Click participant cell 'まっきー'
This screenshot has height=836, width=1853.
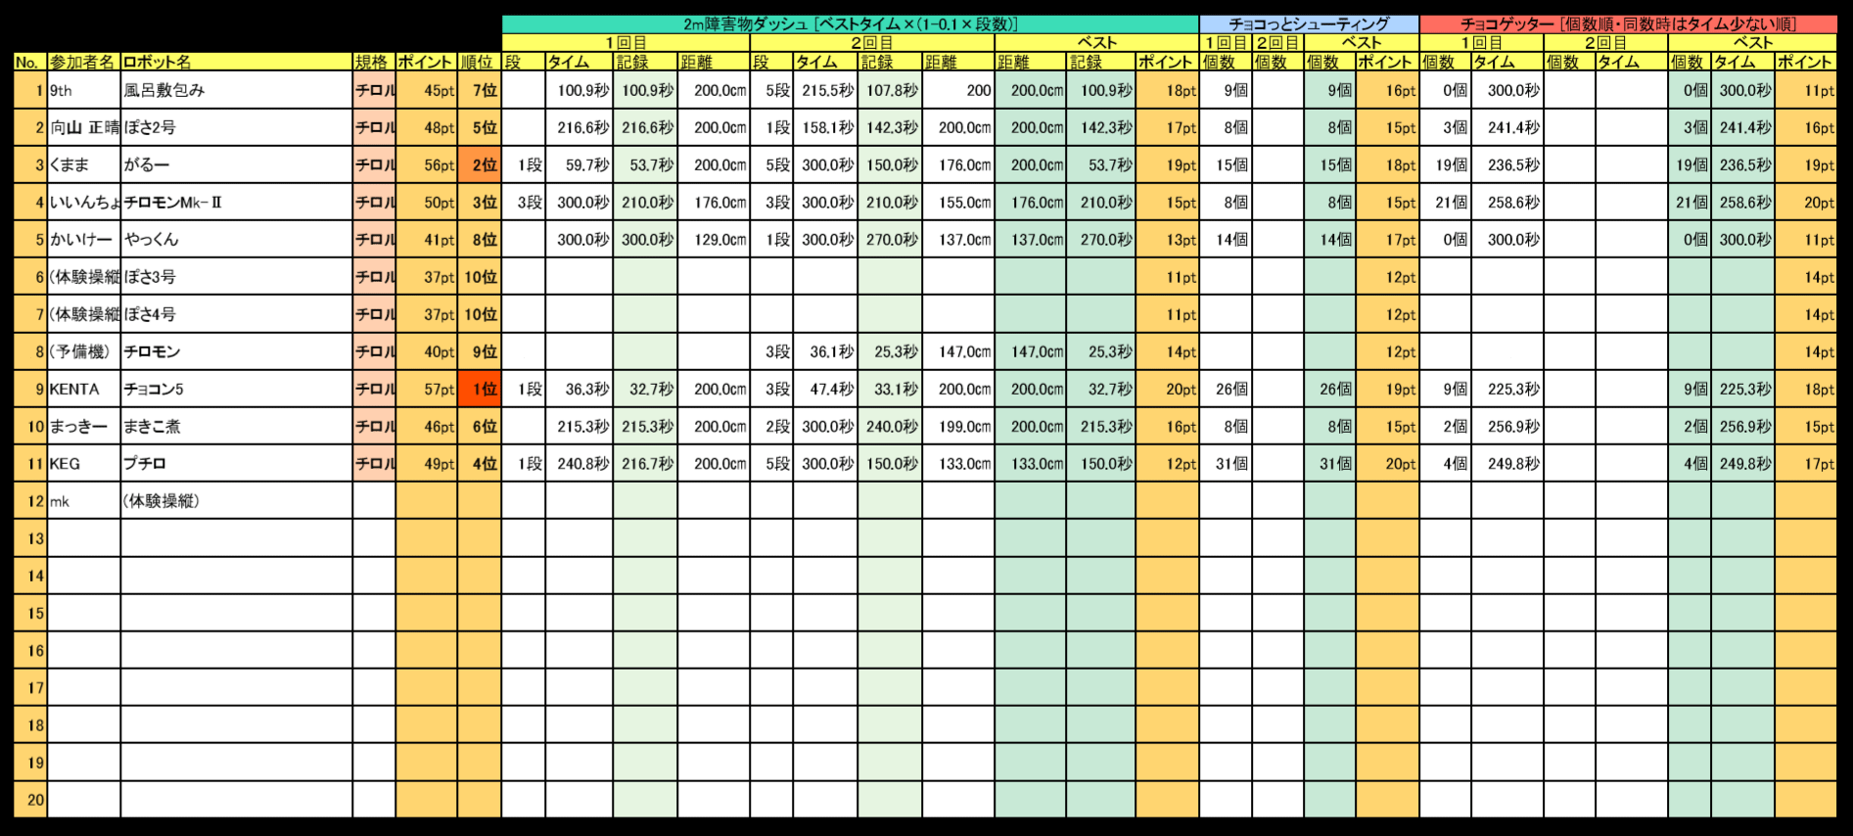(x=84, y=426)
